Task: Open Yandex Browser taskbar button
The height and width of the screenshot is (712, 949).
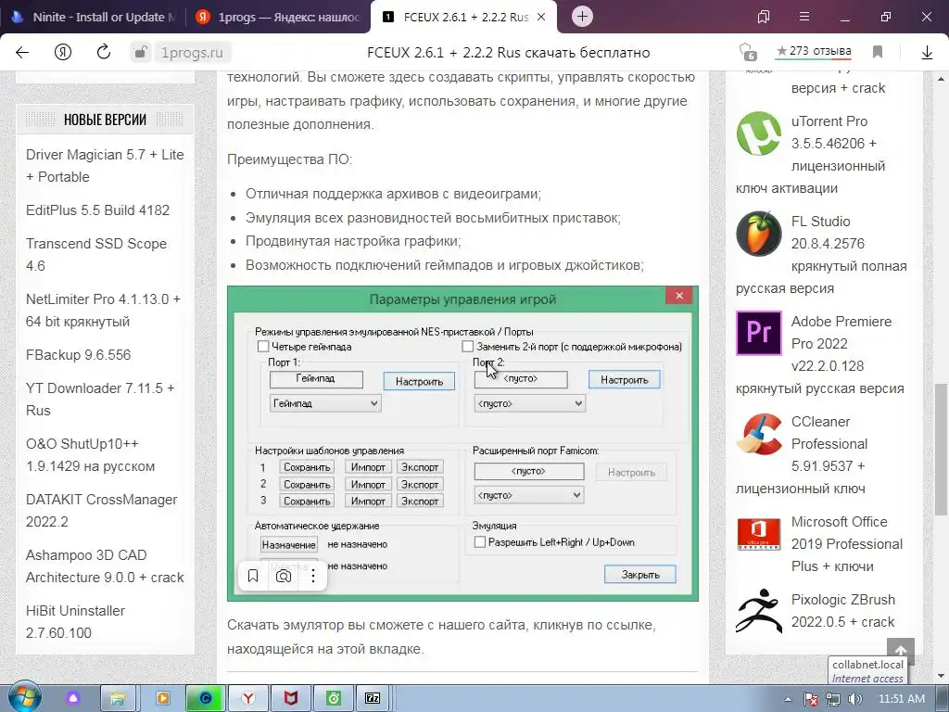Action: [x=248, y=699]
